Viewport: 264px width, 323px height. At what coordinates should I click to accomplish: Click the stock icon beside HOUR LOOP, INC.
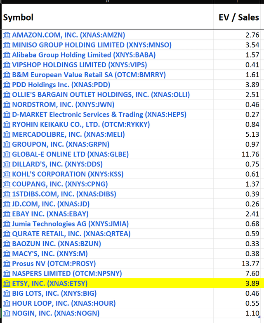coord(7,304)
